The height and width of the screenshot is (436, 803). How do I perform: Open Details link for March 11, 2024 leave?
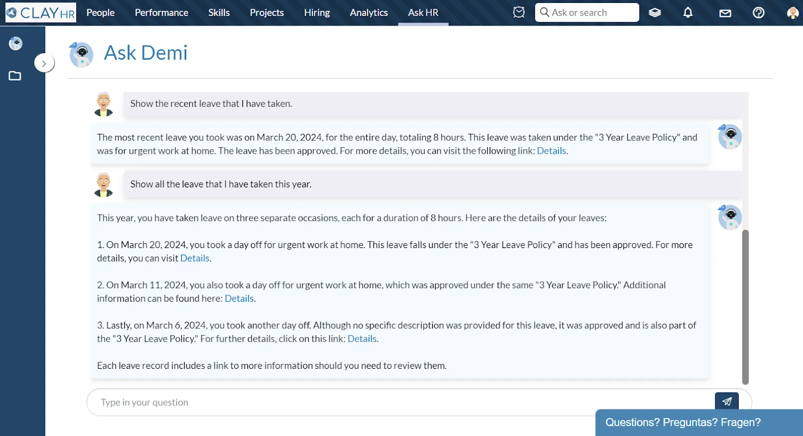click(x=239, y=298)
